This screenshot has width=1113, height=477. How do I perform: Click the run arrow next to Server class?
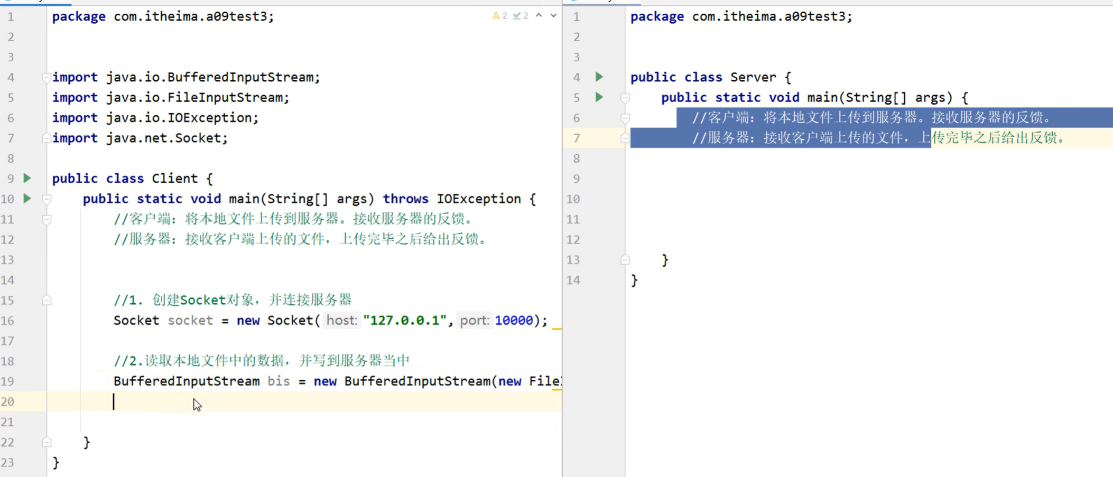click(x=600, y=77)
